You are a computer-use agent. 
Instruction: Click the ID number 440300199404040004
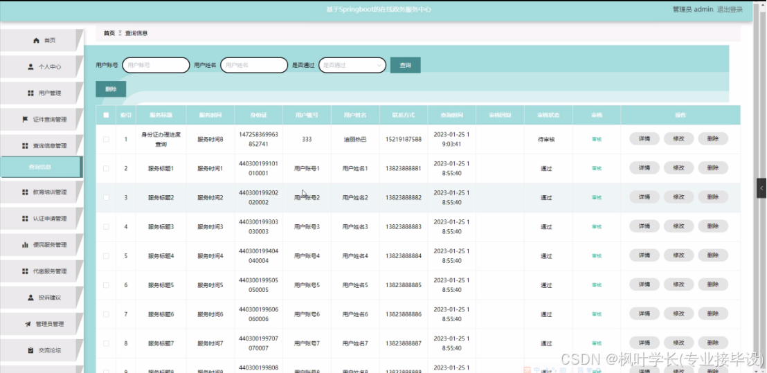[258, 255]
